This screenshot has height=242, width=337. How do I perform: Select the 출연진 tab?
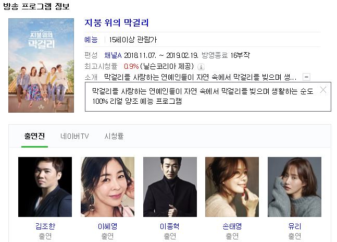tap(34, 136)
